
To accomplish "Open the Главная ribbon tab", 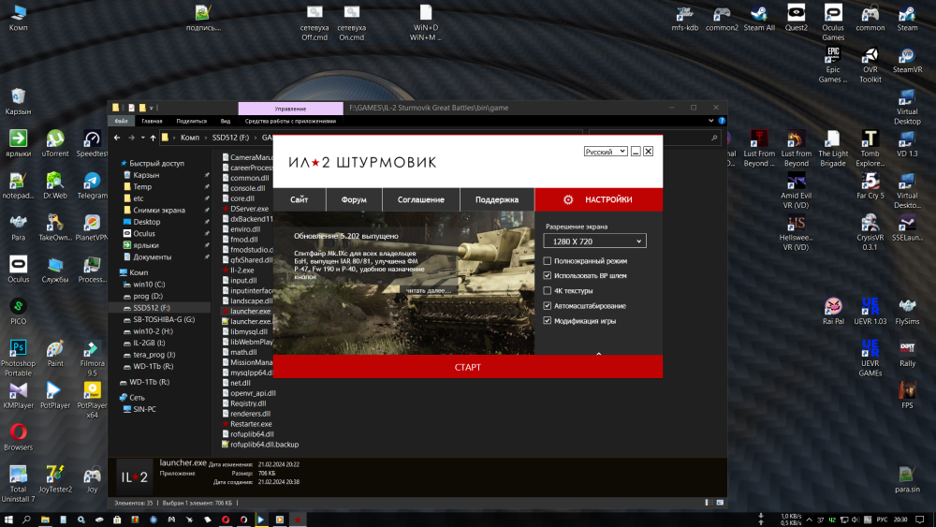I will (x=152, y=121).
